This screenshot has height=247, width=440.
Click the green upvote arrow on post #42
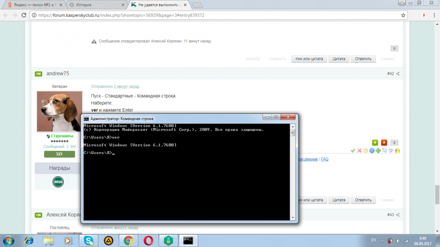[375, 143]
